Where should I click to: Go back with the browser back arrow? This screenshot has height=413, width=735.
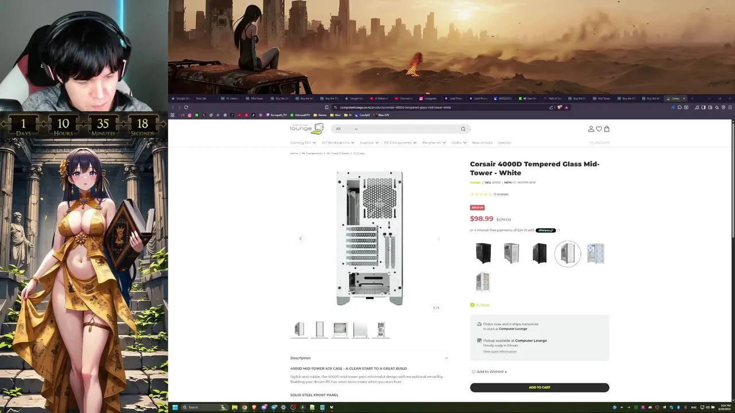point(173,107)
